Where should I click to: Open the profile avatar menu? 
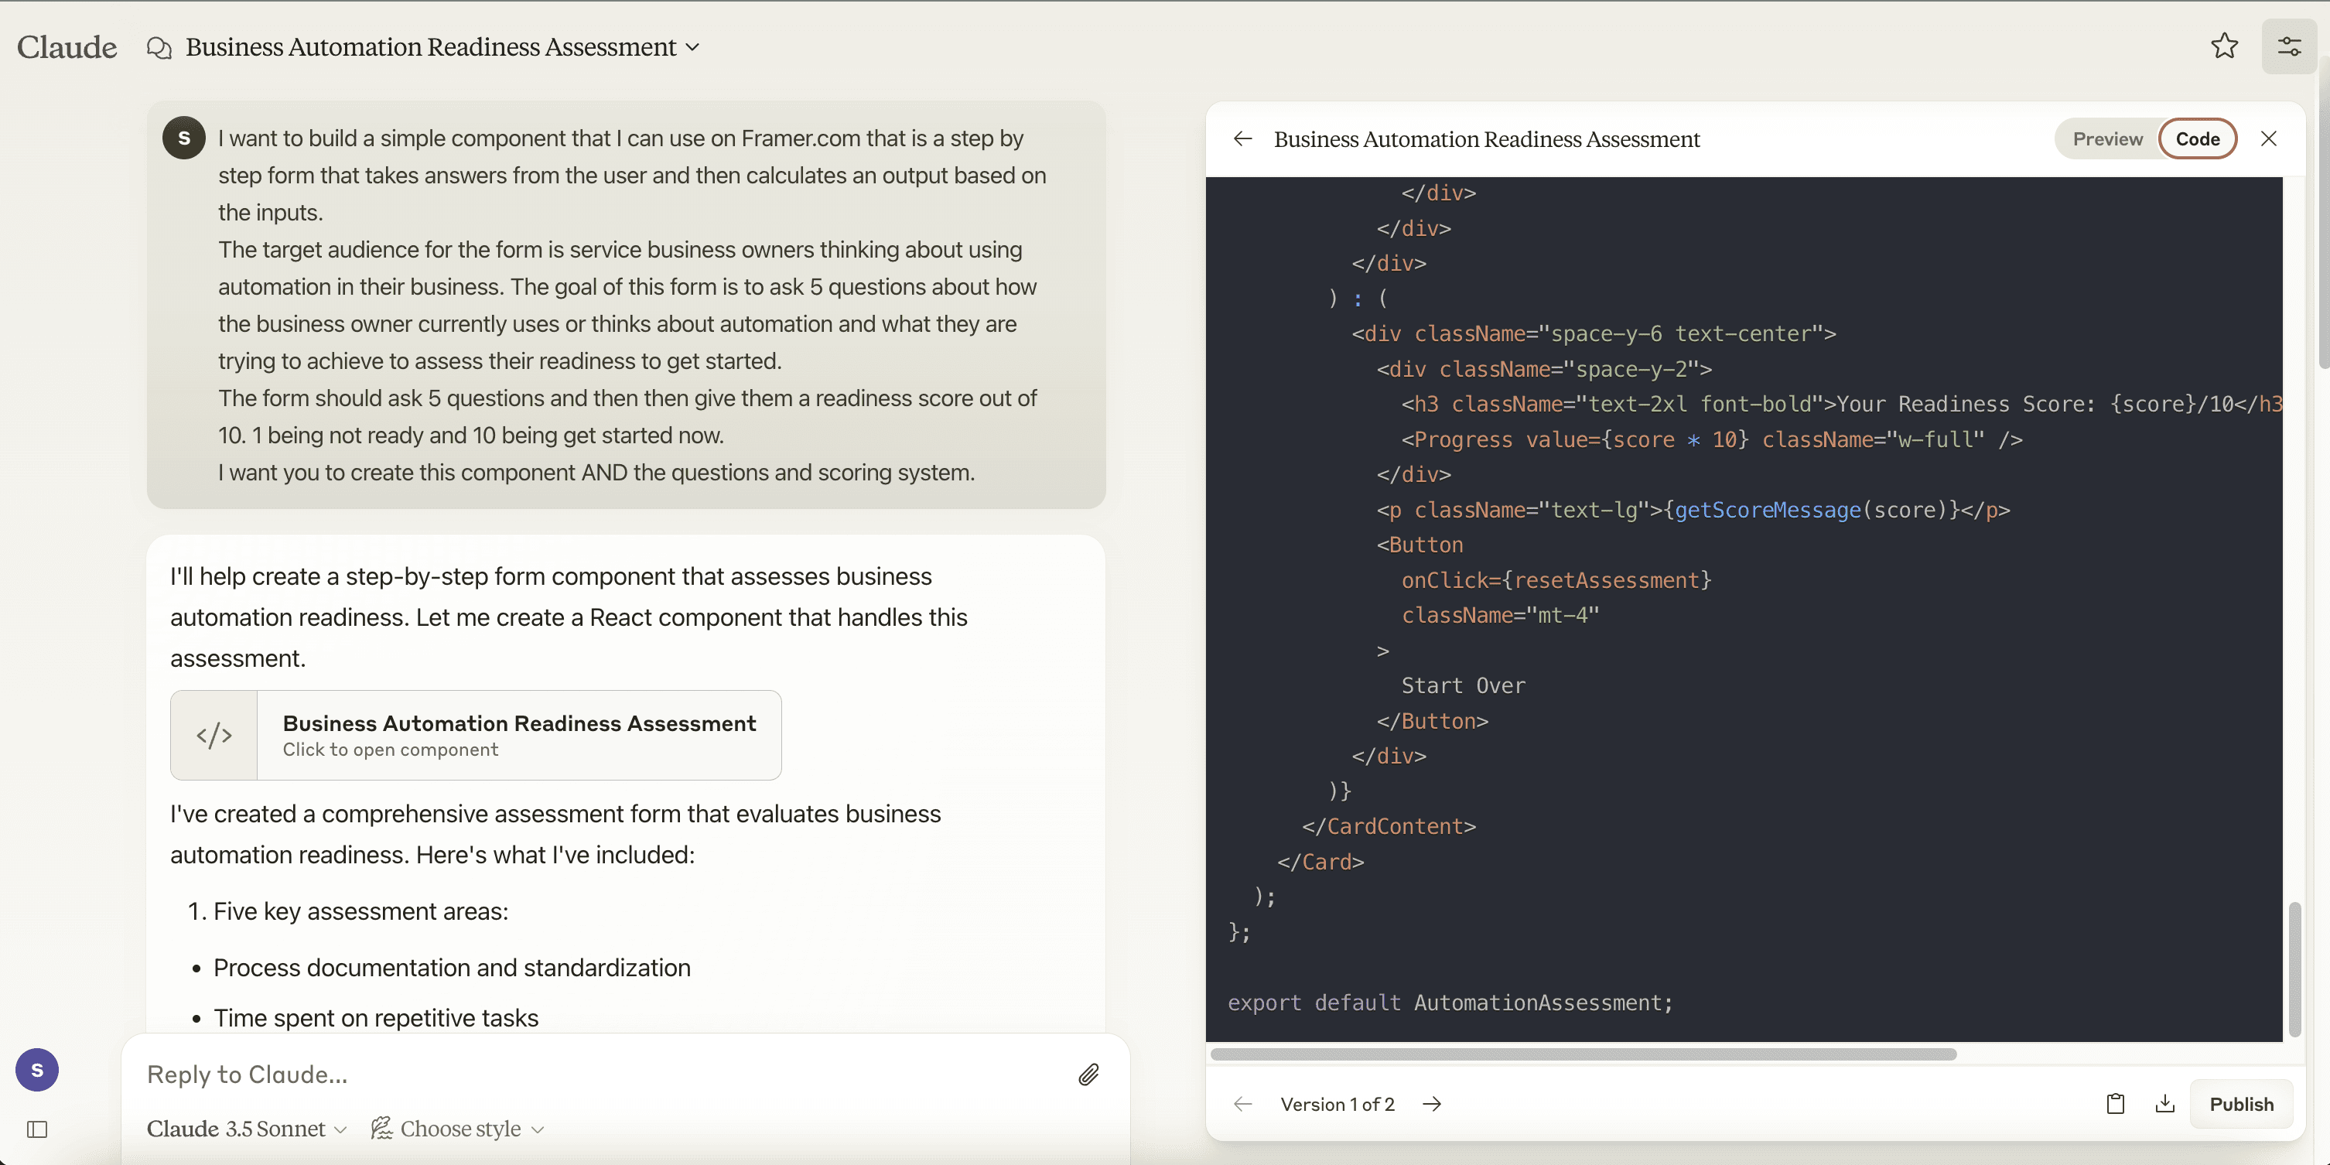click(37, 1070)
